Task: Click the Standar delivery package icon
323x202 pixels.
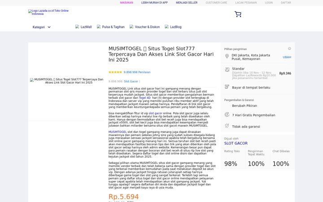Action: point(227,70)
